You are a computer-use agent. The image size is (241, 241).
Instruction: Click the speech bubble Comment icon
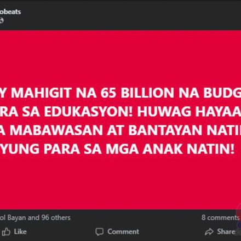click(x=100, y=232)
